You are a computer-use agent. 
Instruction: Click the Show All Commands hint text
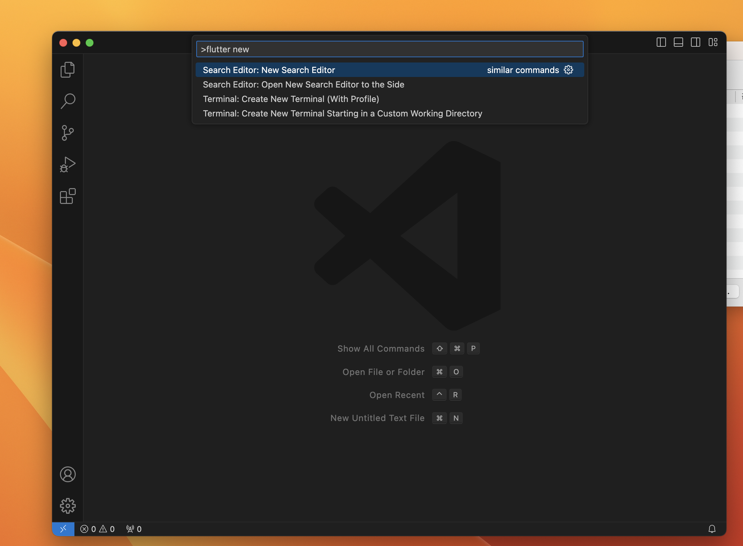click(381, 348)
